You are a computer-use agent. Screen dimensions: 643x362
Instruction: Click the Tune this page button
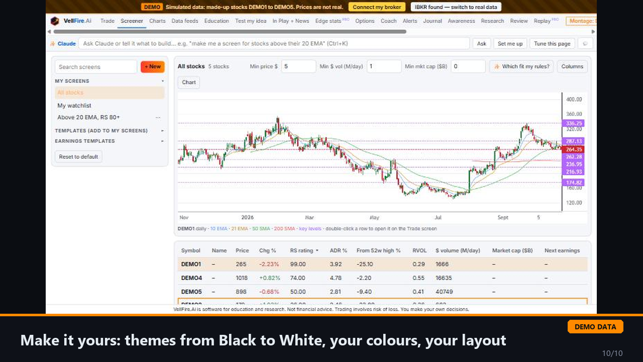pos(552,44)
